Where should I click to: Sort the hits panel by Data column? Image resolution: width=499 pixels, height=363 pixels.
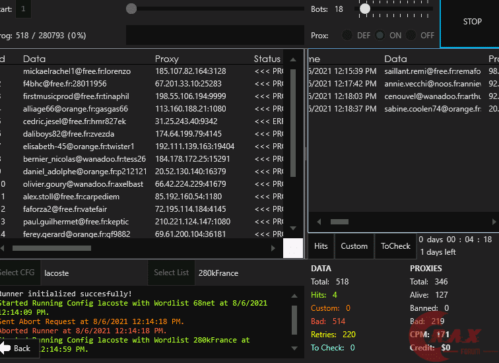(396, 59)
